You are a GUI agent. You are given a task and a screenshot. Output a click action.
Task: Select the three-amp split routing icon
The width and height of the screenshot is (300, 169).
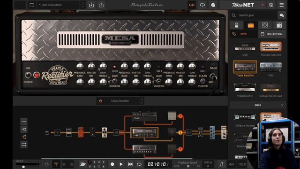point(24,137)
